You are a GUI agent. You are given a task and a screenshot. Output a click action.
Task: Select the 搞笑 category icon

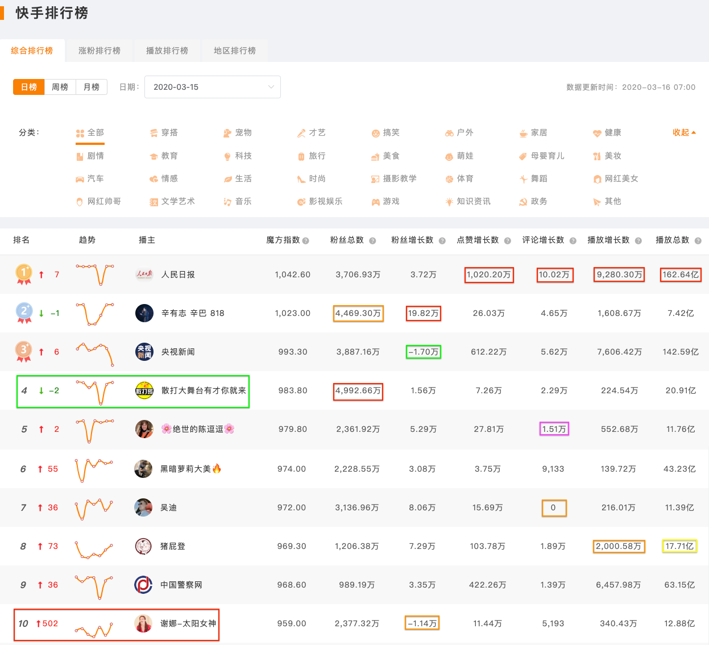click(x=375, y=133)
